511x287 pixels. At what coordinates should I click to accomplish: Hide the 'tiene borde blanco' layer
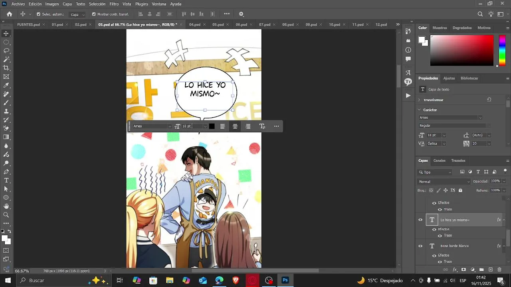[420, 246]
